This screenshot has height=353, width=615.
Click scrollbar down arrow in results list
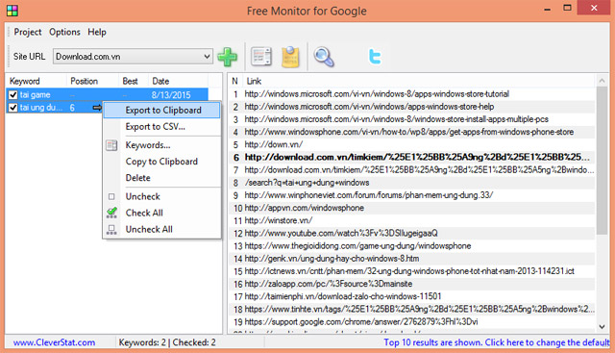(603, 327)
